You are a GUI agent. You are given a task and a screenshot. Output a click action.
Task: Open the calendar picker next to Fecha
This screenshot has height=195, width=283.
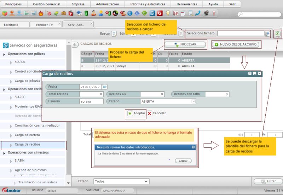pos(105,87)
